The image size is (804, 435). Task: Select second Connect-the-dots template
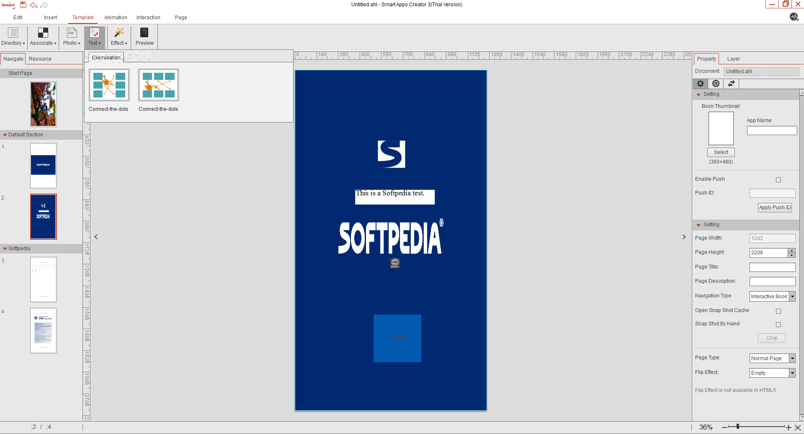click(x=158, y=85)
